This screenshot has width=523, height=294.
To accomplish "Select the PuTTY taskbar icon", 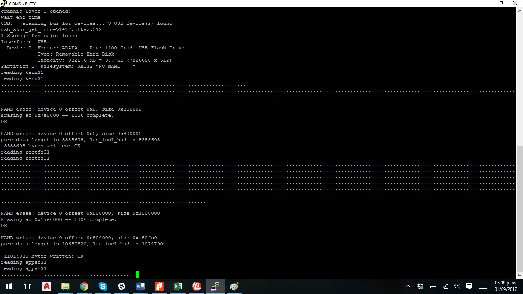I will 215,286.
